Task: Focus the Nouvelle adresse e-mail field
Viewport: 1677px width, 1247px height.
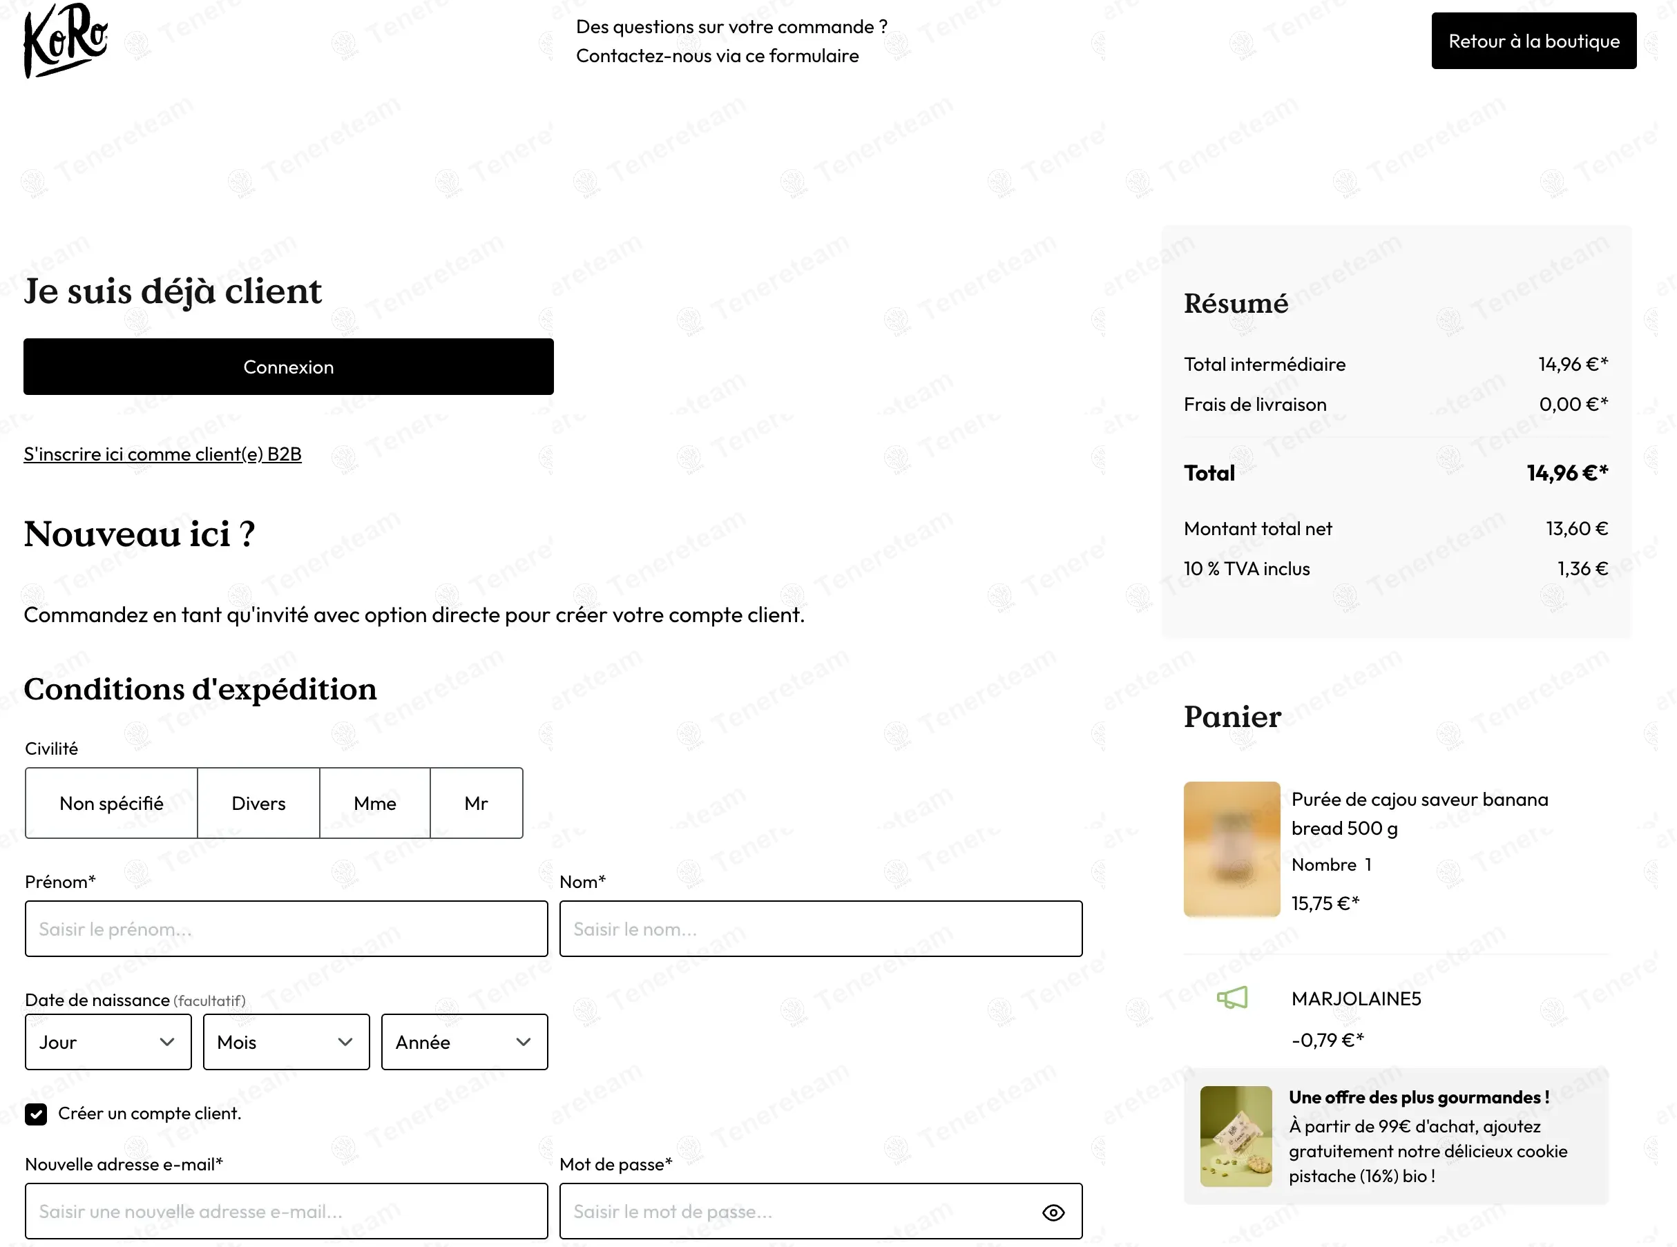Action: pyautogui.click(x=286, y=1211)
